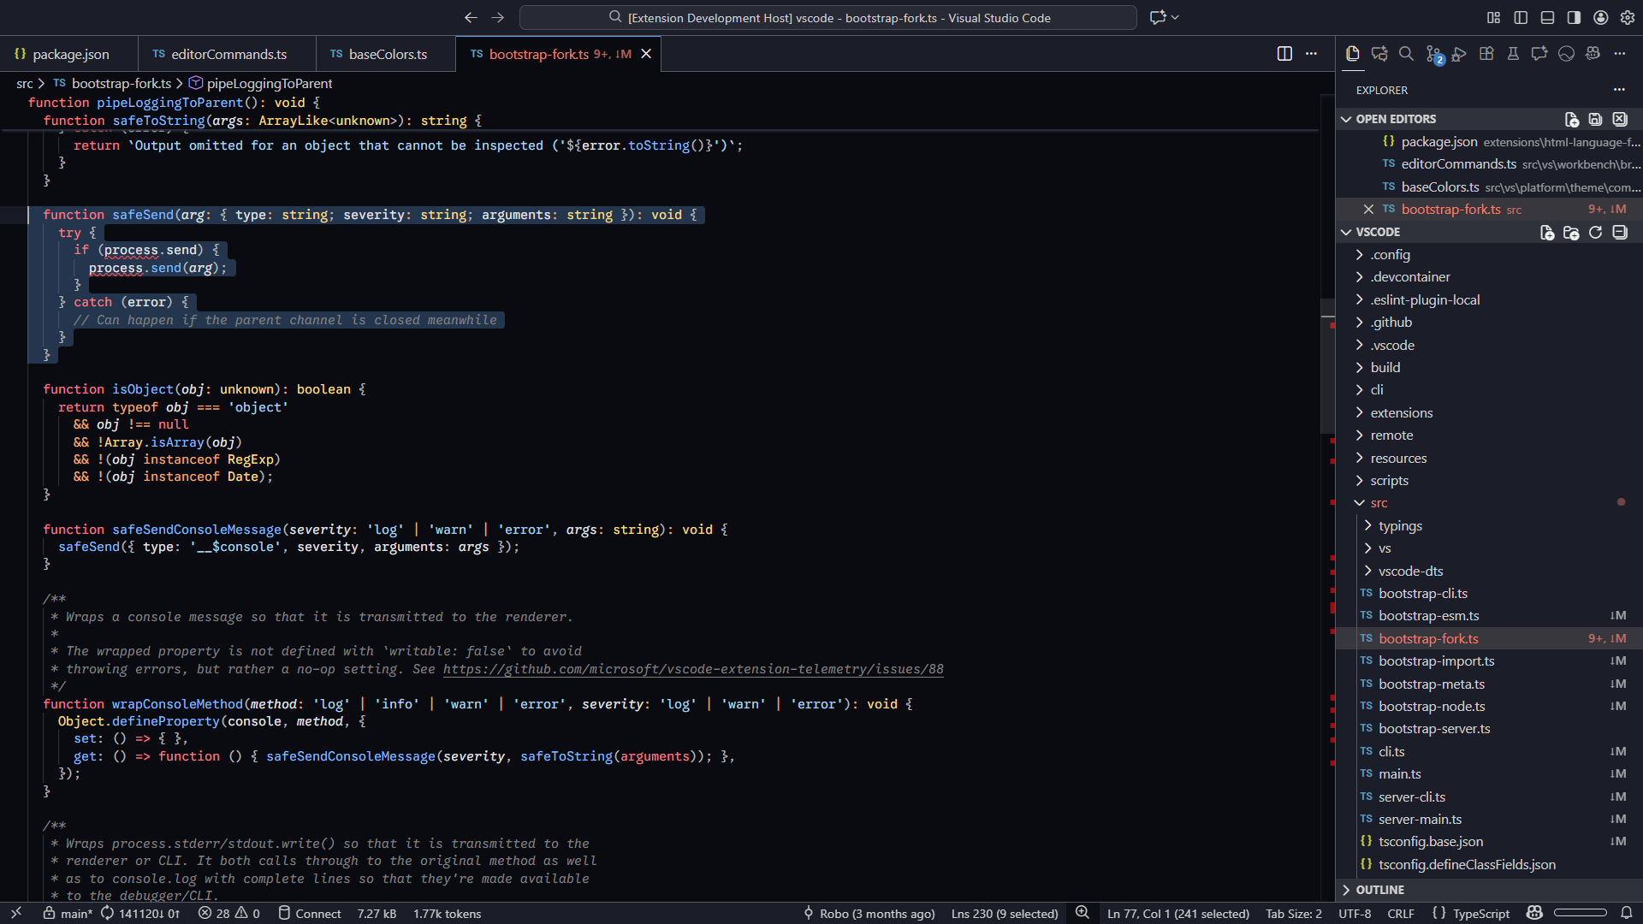The height and width of the screenshot is (924, 1643).
Task: Open Source Control showing 2 pending changes
Action: click(x=1432, y=53)
